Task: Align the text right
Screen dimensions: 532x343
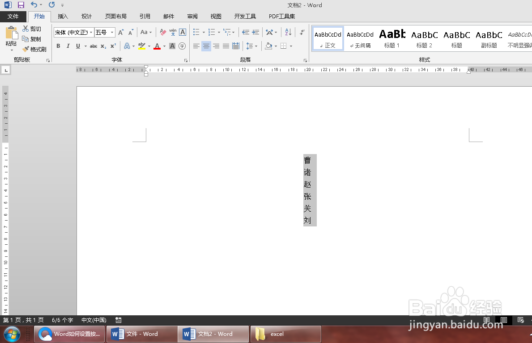Action: [216, 46]
